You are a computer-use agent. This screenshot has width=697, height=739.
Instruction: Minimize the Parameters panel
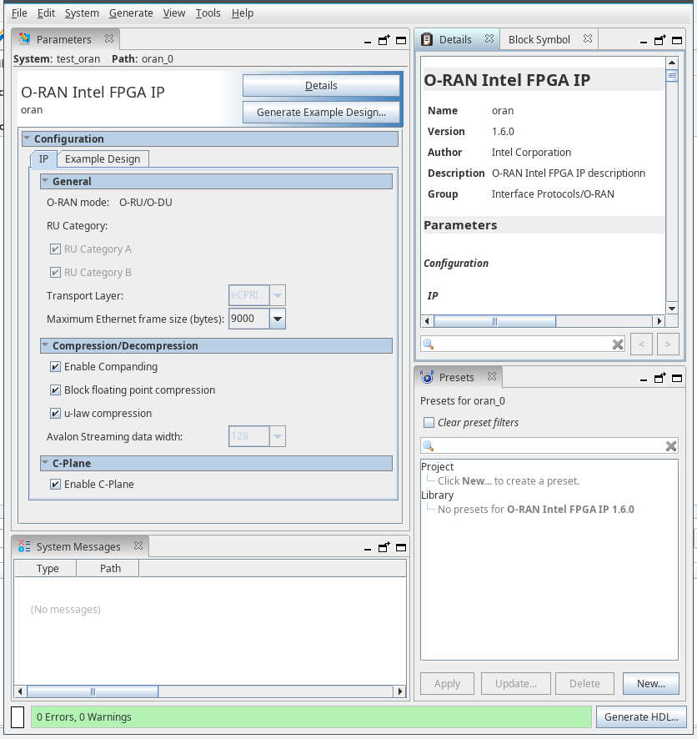point(368,43)
